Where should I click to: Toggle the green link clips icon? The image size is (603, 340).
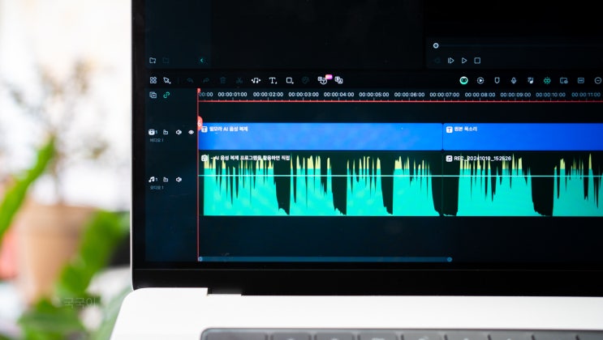[x=166, y=95]
